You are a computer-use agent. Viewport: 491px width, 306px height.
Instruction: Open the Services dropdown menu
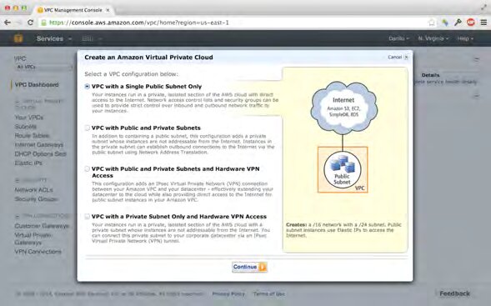click(54, 39)
